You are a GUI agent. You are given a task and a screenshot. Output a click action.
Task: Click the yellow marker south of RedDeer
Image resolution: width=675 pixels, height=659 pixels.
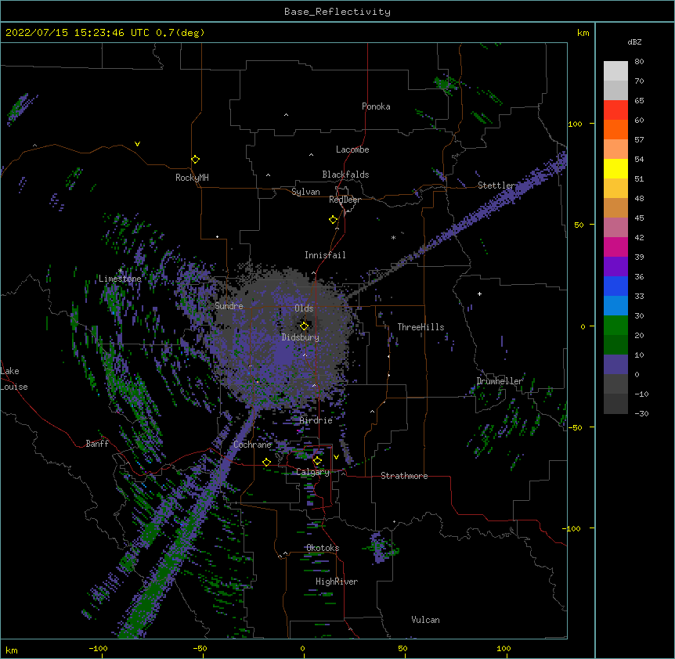point(333,220)
